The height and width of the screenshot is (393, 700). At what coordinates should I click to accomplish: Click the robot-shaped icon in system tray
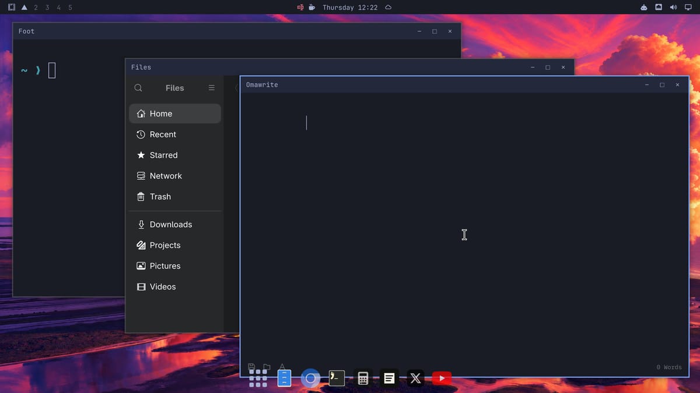tap(643, 8)
